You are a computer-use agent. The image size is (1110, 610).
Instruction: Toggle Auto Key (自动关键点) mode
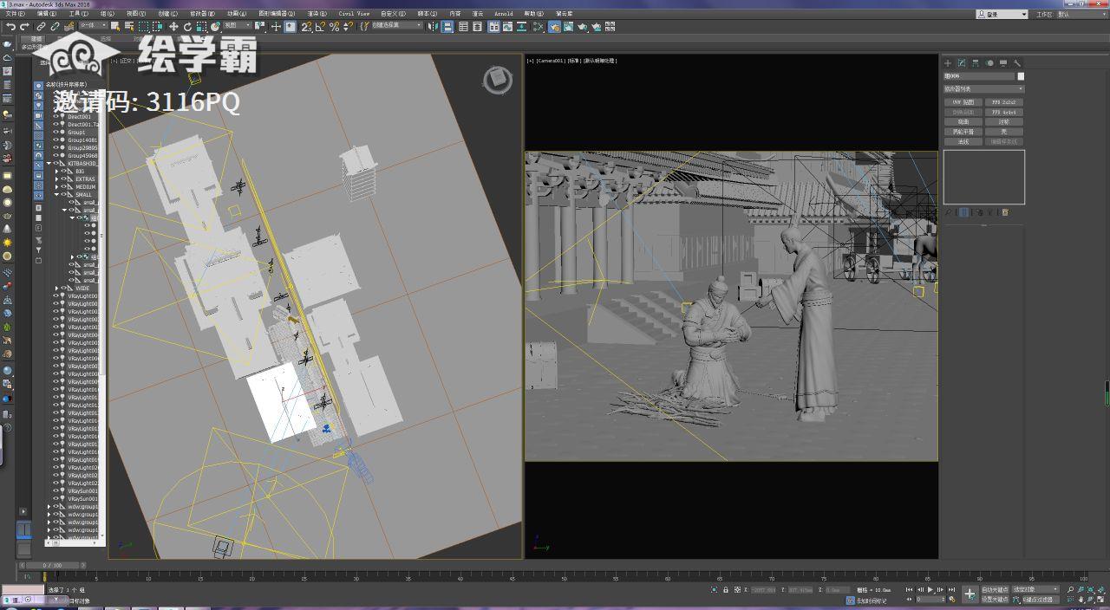coord(995,590)
